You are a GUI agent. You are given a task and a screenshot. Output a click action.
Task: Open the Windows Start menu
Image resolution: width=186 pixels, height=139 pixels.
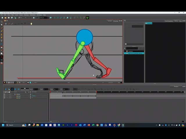[3, 125]
